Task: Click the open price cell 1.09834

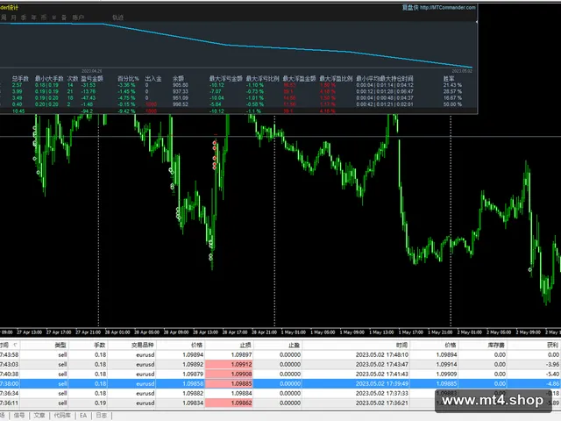Action: [x=193, y=403]
